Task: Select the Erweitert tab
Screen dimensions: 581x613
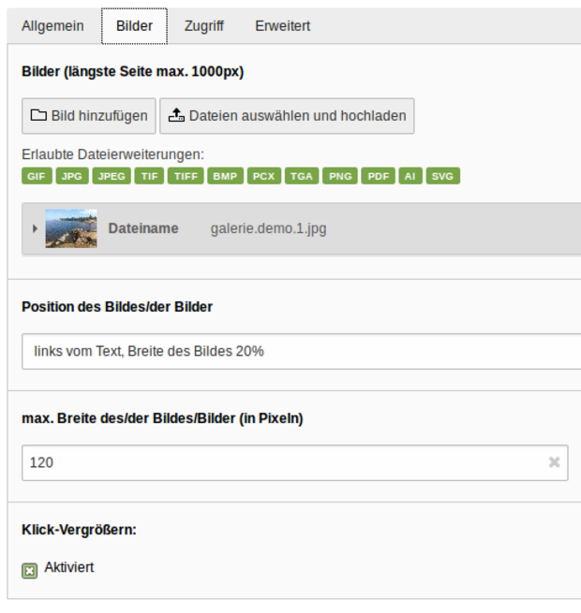Action: pos(282,26)
